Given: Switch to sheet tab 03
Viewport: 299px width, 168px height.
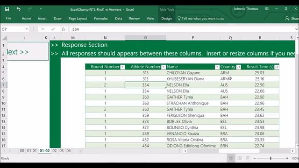Looking at the screenshot, I should click(x=61, y=151).
